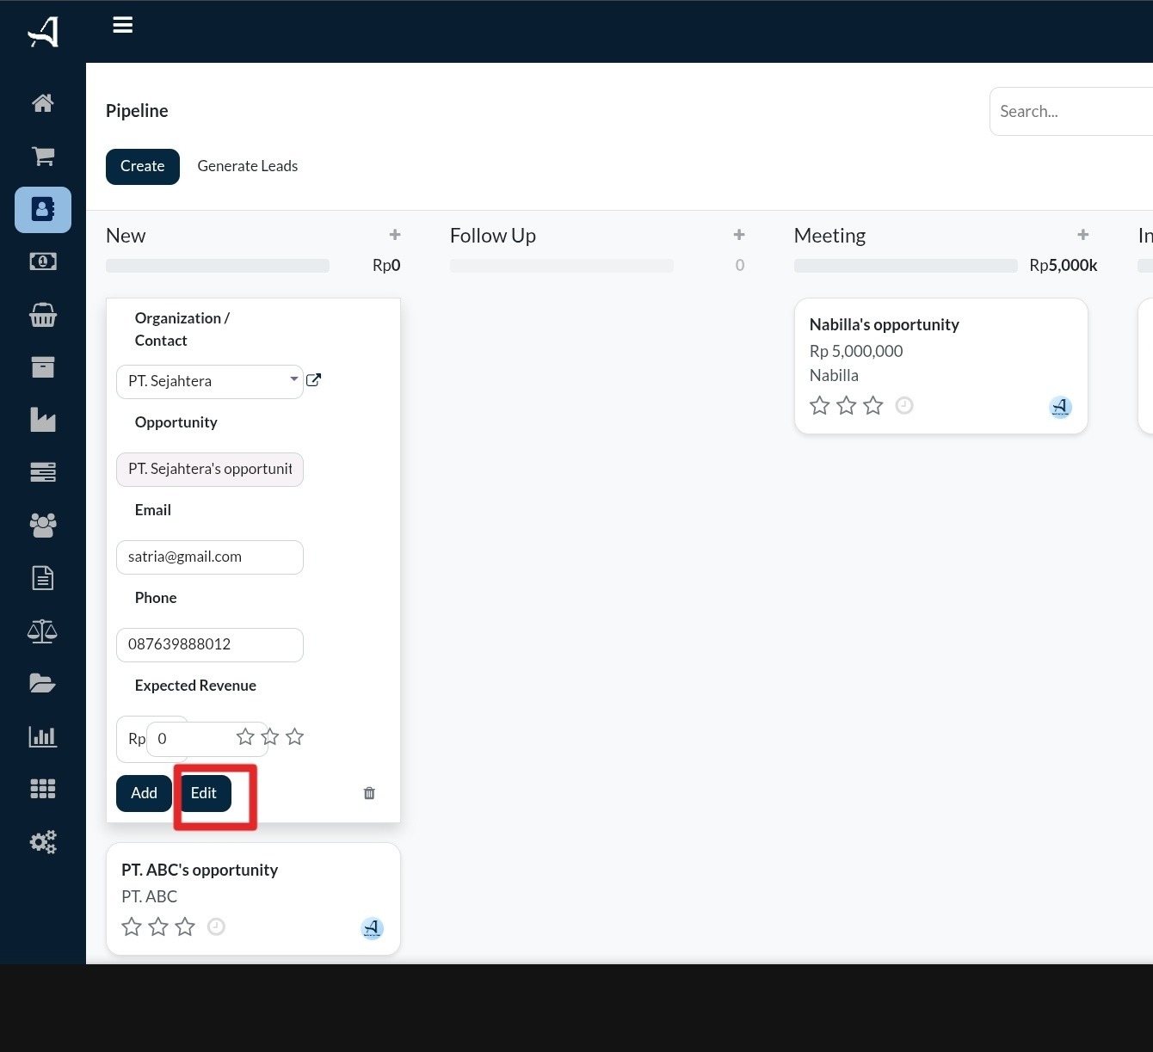Open the apps grid icon in the sidebar
The height and width of the screenshot is (1052, 1153).
tap(43, 789)
